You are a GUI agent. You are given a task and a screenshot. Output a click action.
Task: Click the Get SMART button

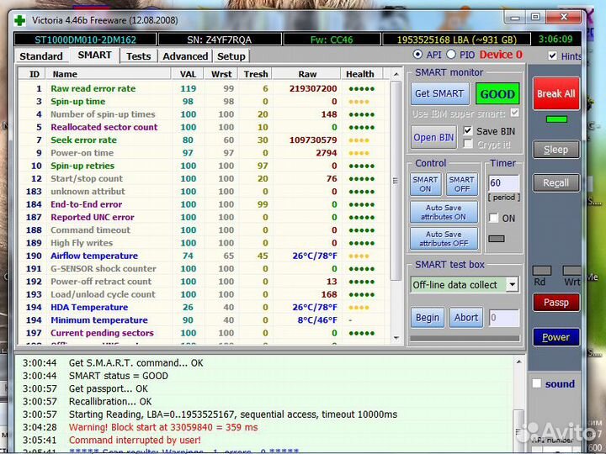[x=439, y=93]
